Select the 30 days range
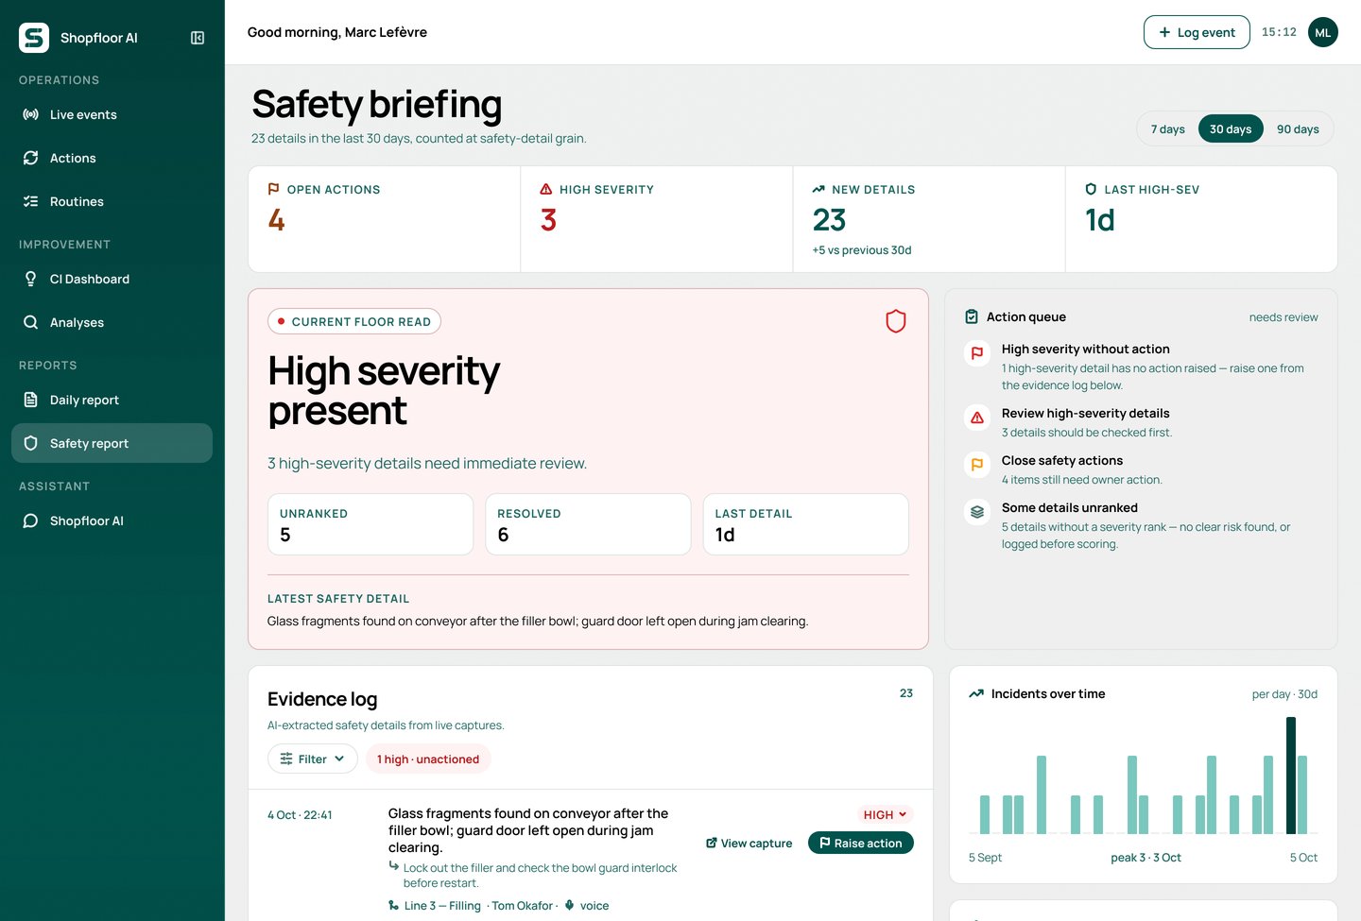 point(1231,129)
